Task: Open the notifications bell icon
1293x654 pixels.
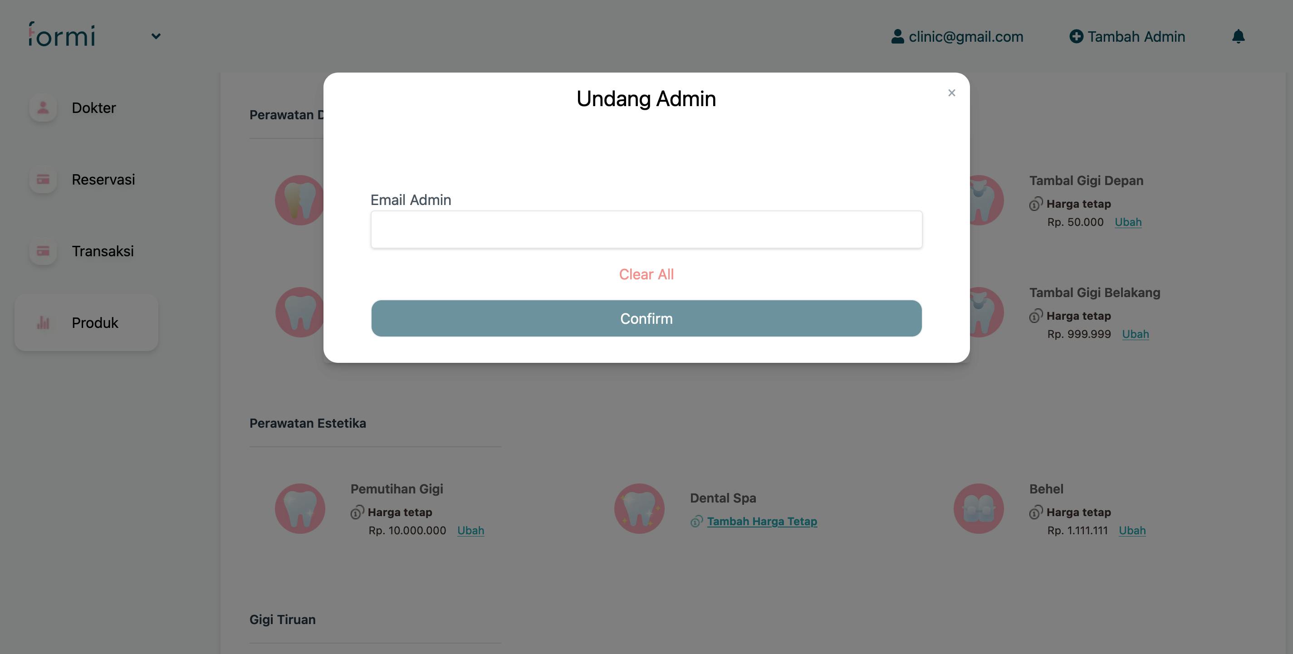Action: point(1238,36)
